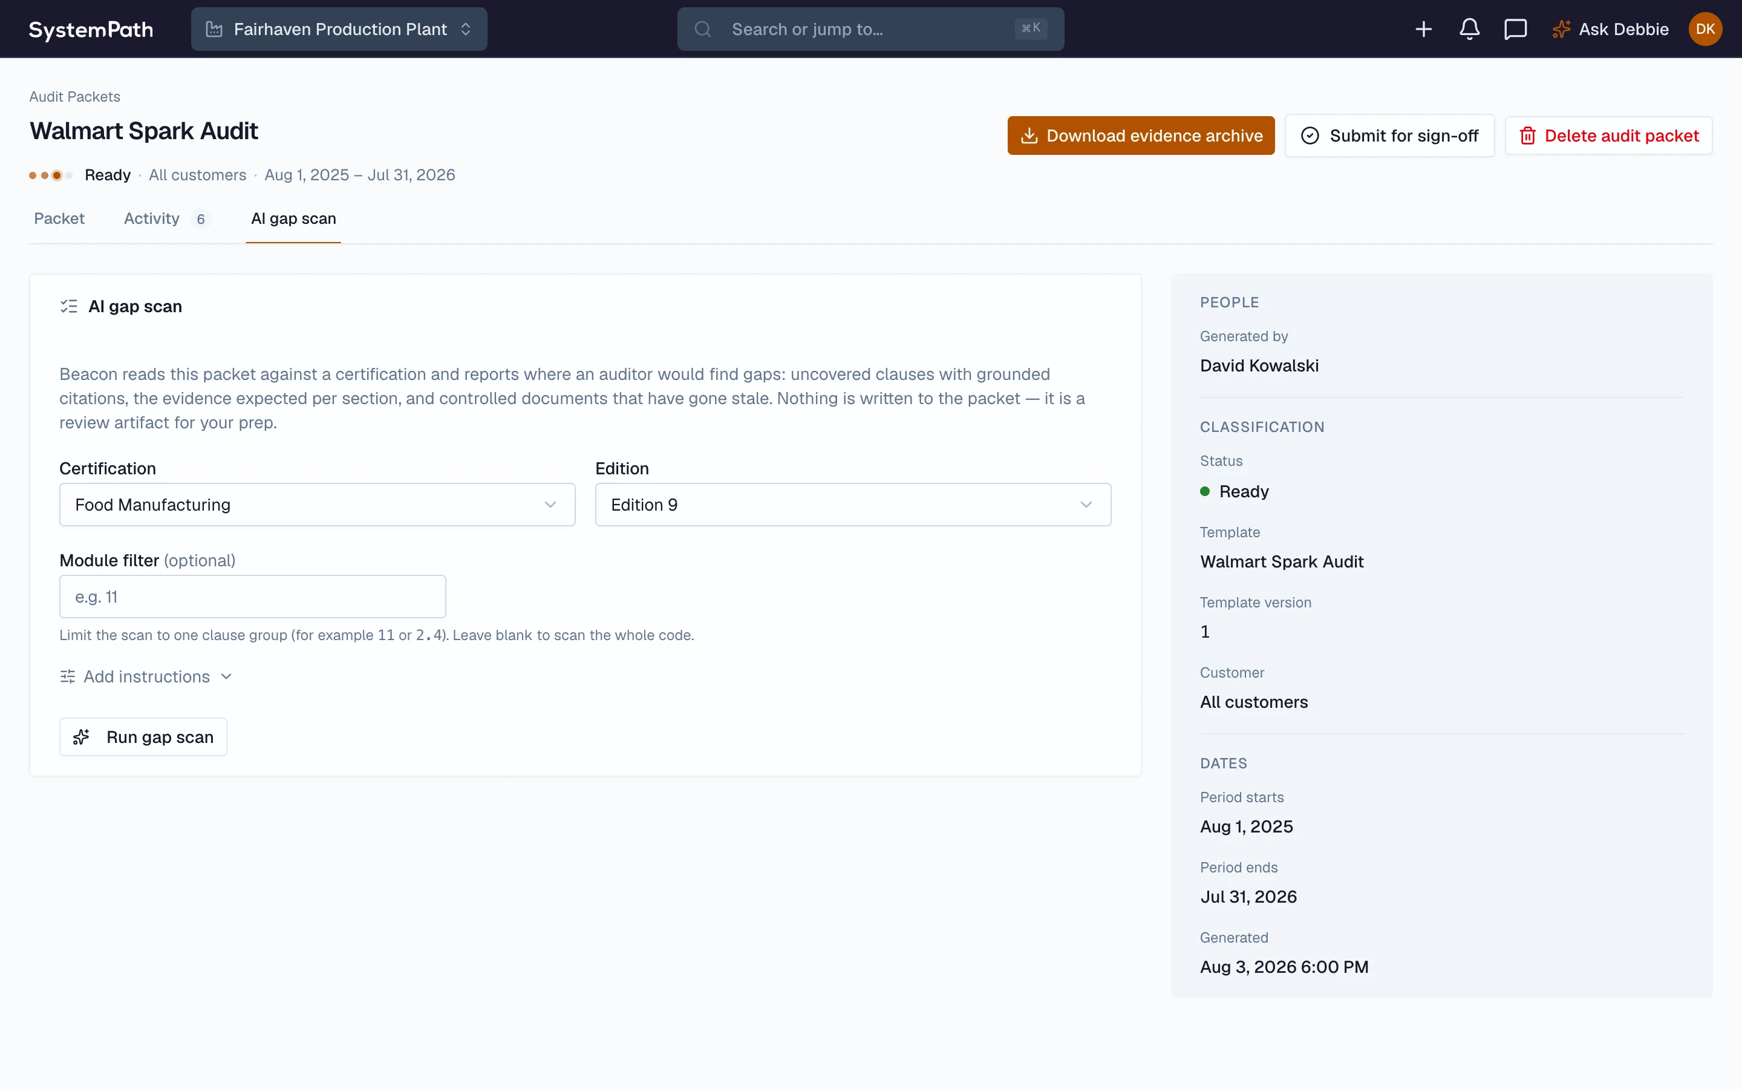
Task: Click the heading text "Walmart Spark Audit"
Action: pyautogui.click(x=144, y=131)
